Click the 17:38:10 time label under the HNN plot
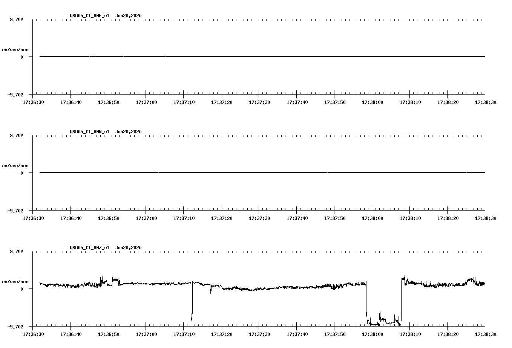Screen dimensions: 512x348 tap(410, 218)
